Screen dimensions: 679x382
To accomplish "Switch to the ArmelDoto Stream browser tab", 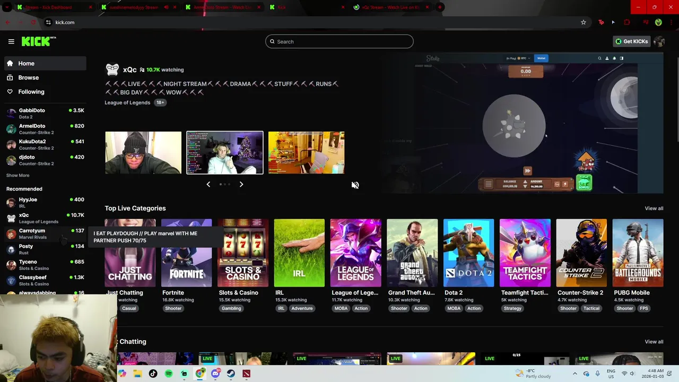I will coord(222,7).
